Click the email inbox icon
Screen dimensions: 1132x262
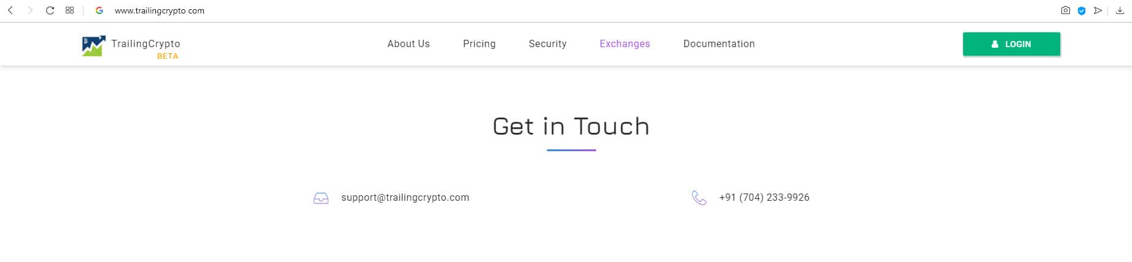pyautogui.click(x=321, y=198)
